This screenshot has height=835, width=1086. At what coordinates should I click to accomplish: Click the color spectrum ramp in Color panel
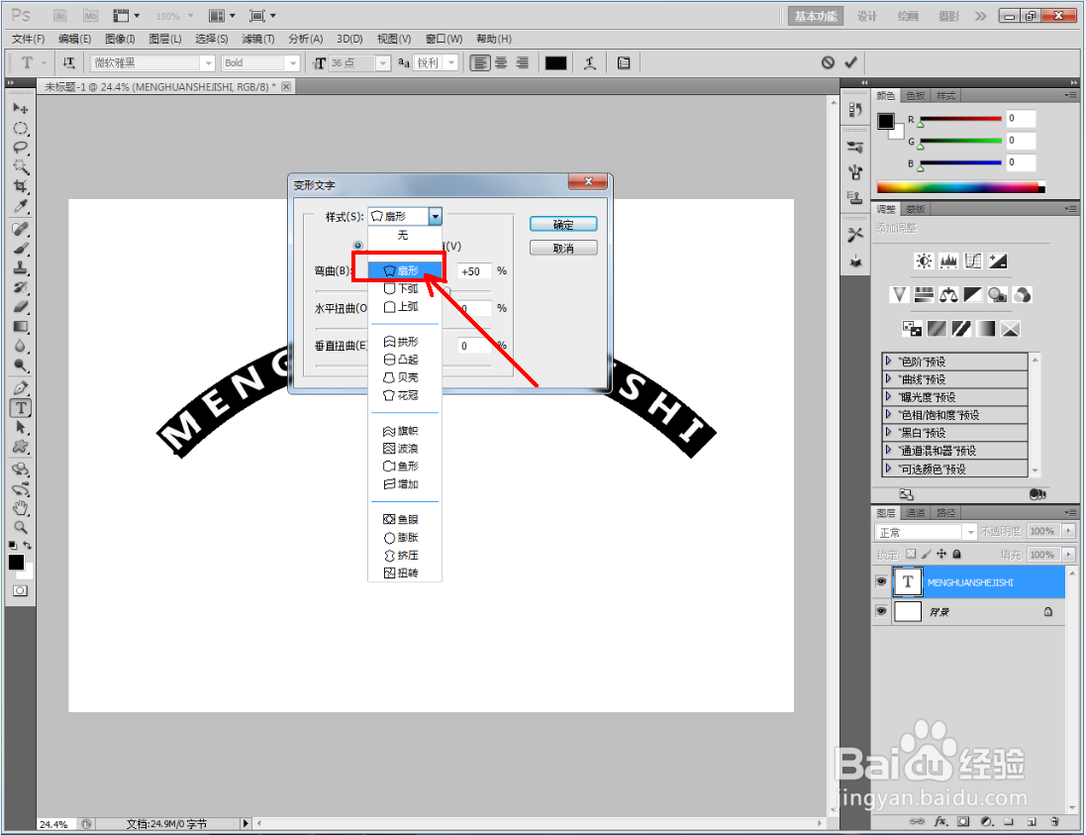pyautogui.click(x=960, y=187)
